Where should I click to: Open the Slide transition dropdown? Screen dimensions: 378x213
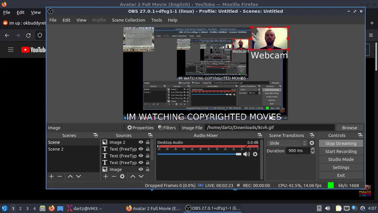[287, 143]
